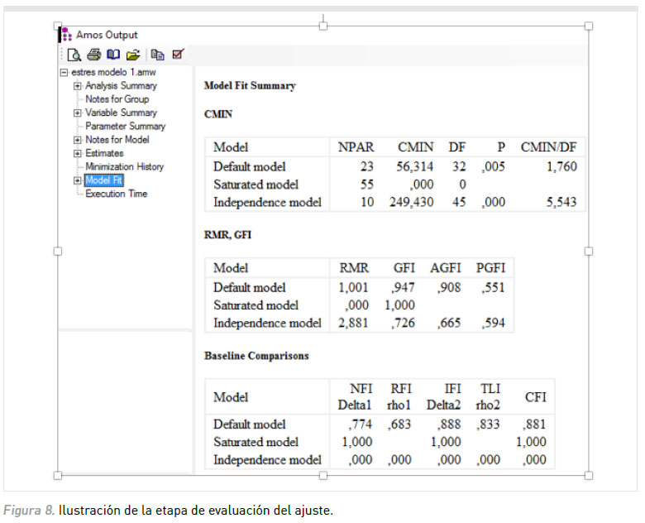Click NFI value ,774
The width and height of the screenshot is (645, 523).
[361, 425]
